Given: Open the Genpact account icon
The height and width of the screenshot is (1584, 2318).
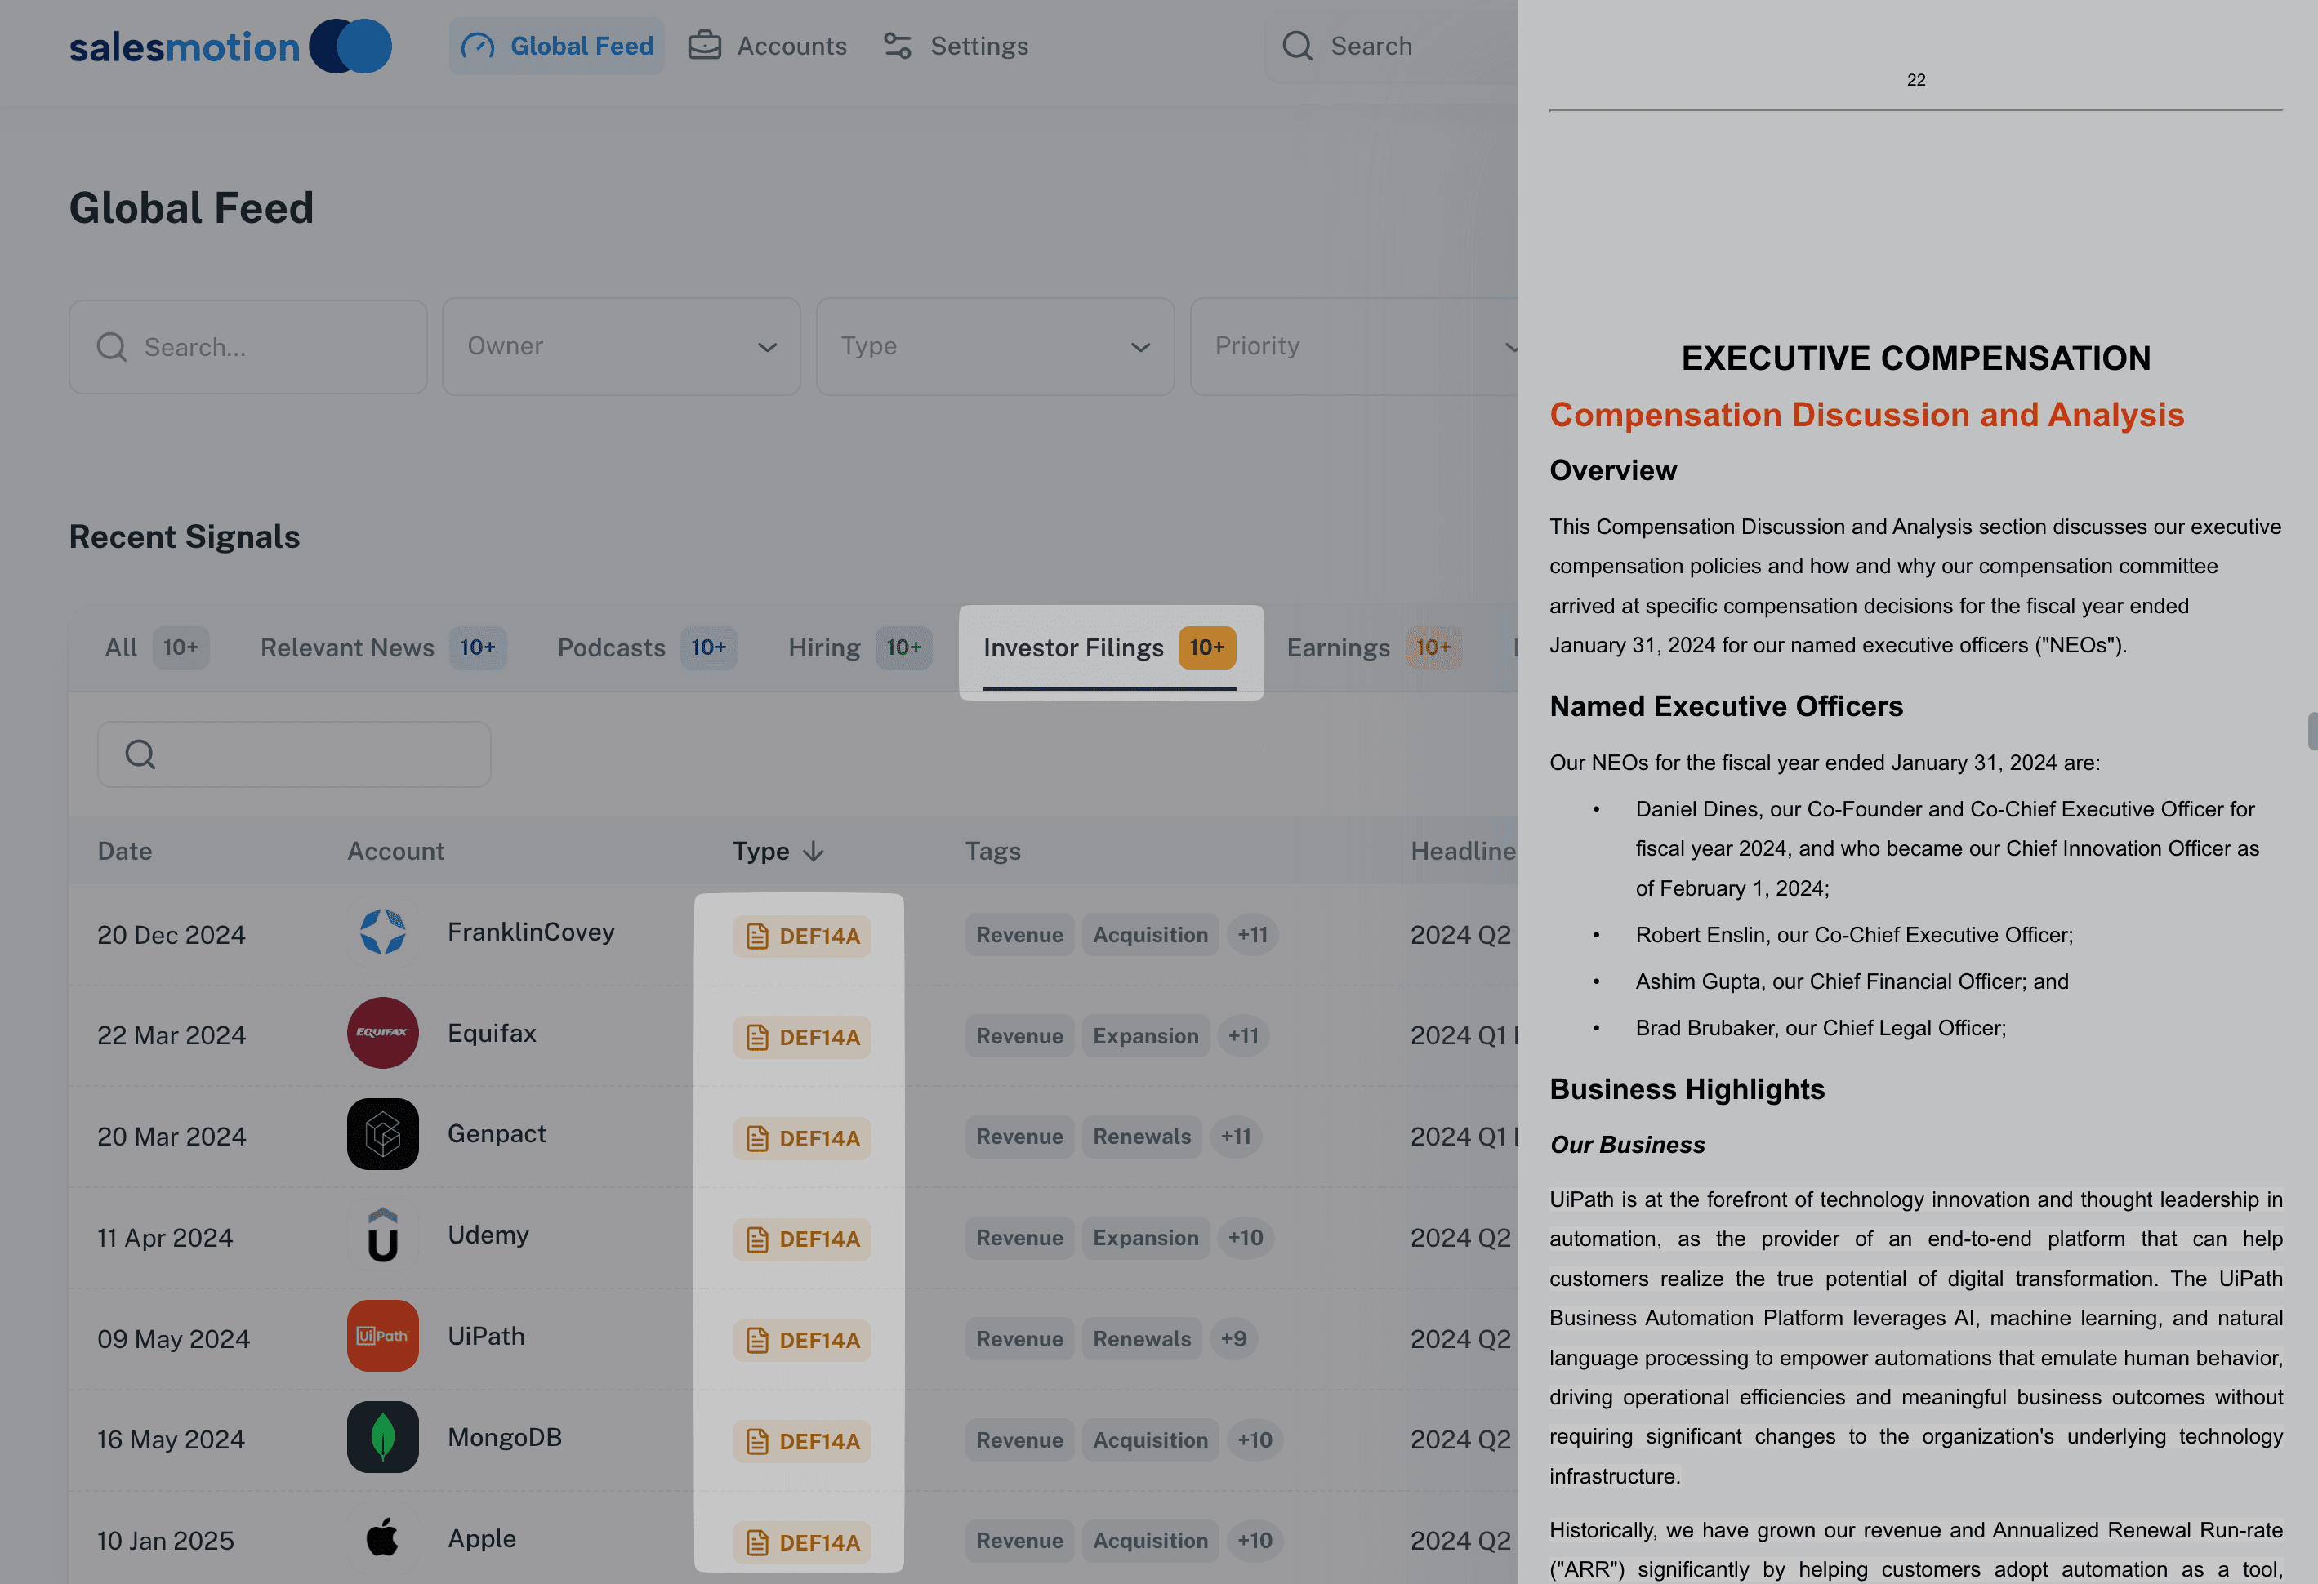Looking at the screenshot, I should [x=382, y=1133].
